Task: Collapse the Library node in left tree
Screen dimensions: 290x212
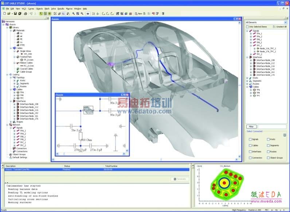Action: click(x=7, y=27)
